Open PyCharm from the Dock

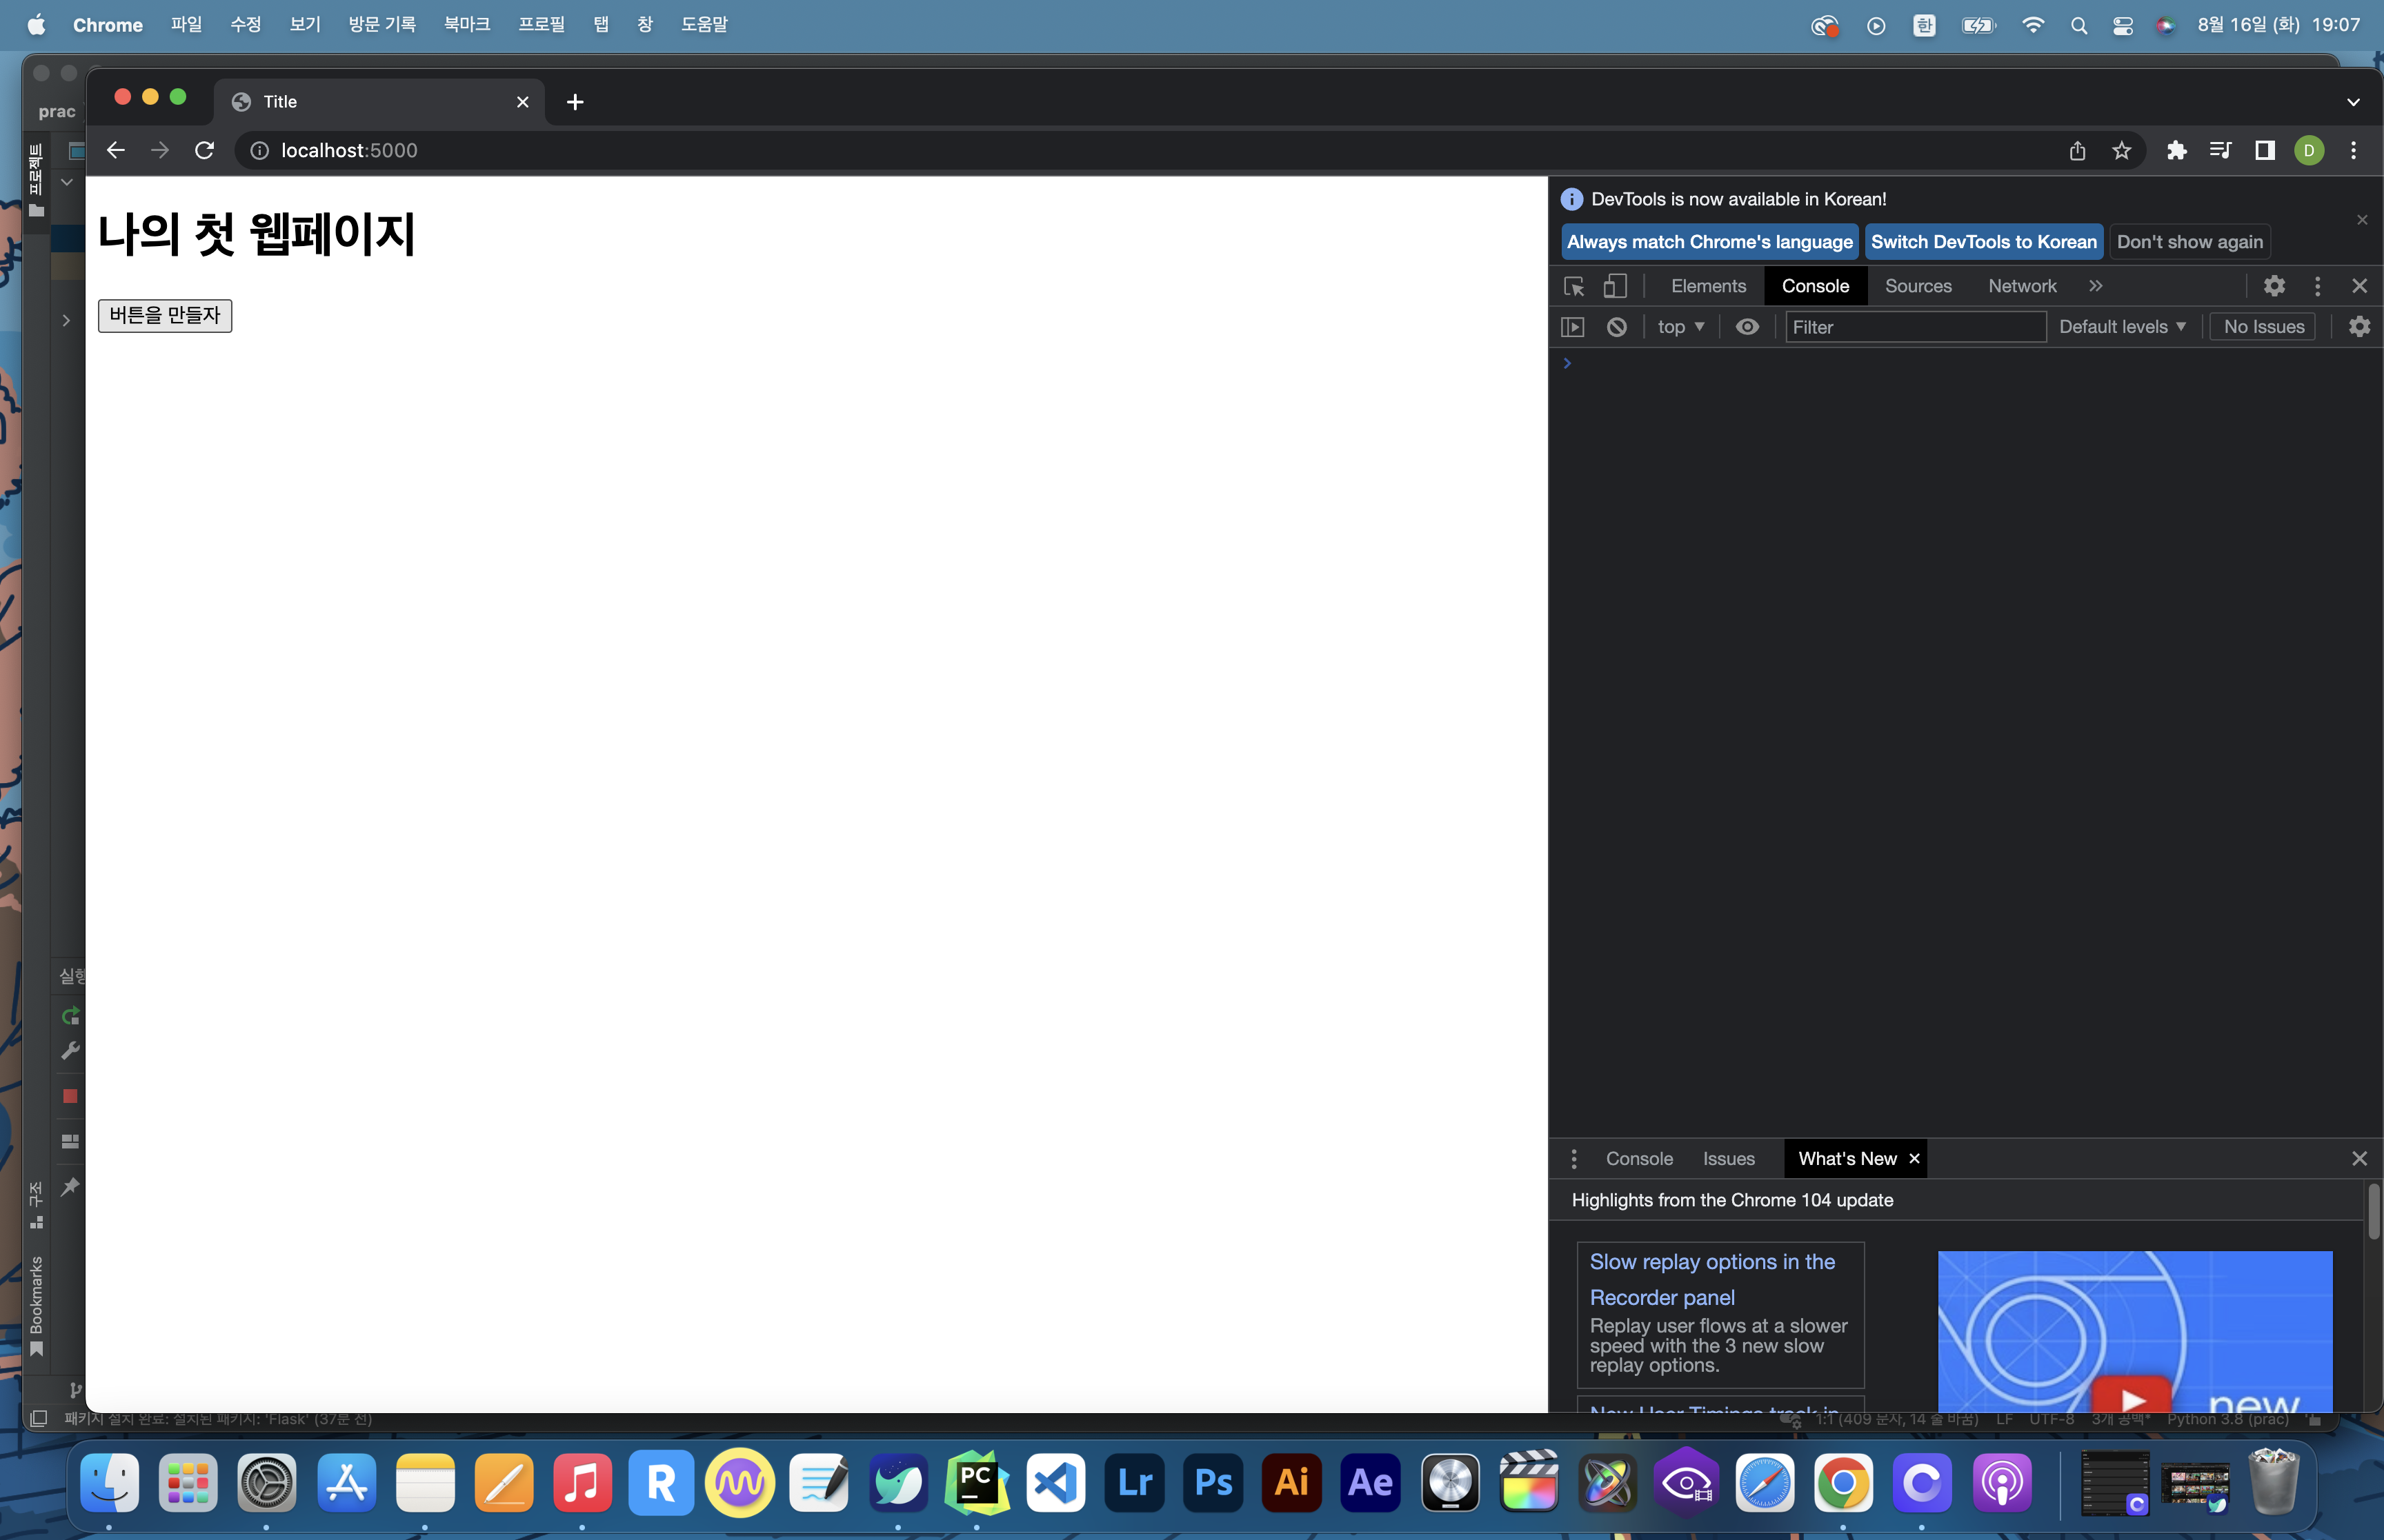click(976, 1482)
